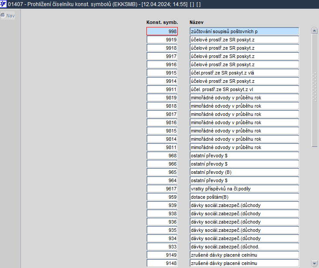Select the code field 936

coord(162,222)
